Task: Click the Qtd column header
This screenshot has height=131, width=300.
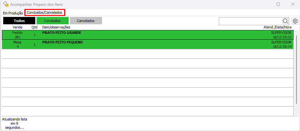Action: click(x=34, y=27)
